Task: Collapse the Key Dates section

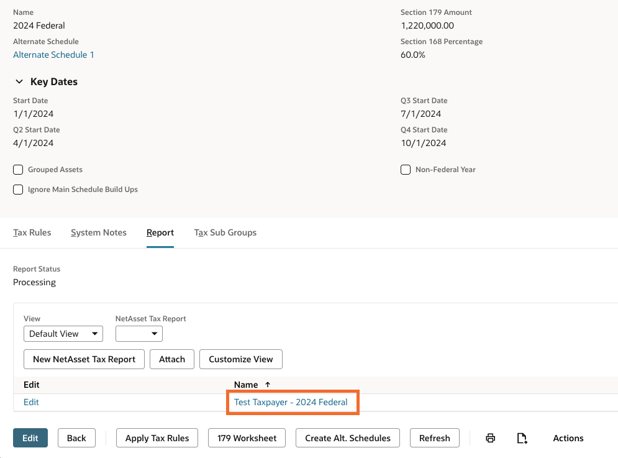Action: 18,82
